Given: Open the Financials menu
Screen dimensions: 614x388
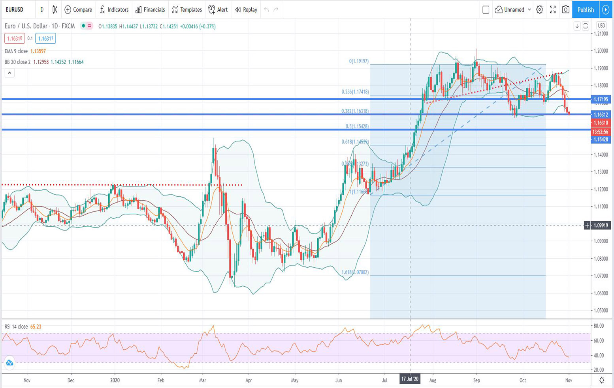Looking at the screenshot, I should (150, 9).
